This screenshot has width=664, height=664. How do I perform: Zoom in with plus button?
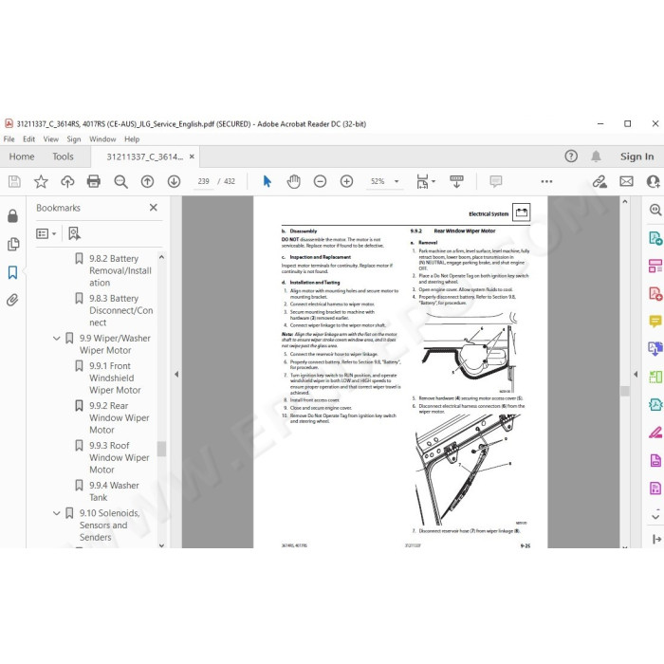tap(347, 182)
